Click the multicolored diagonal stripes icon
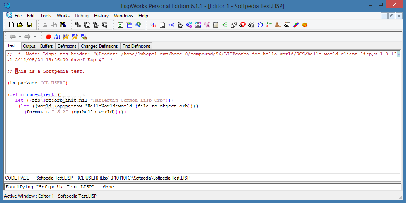The image size is (406, 203). click(296, 25)
